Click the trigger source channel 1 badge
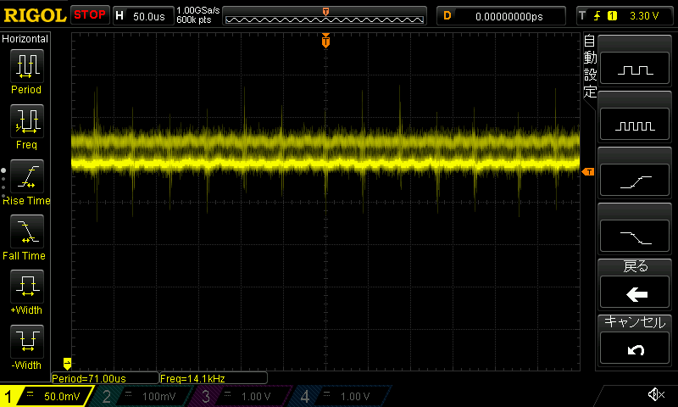The width and height of the screenshot is (678, 407). pyautogui.click(x=612, y=16)
